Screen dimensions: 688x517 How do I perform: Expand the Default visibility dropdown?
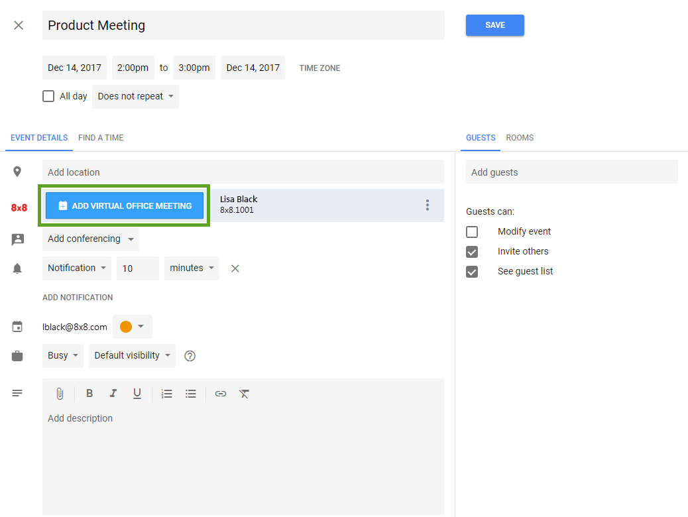pos(132,355)
